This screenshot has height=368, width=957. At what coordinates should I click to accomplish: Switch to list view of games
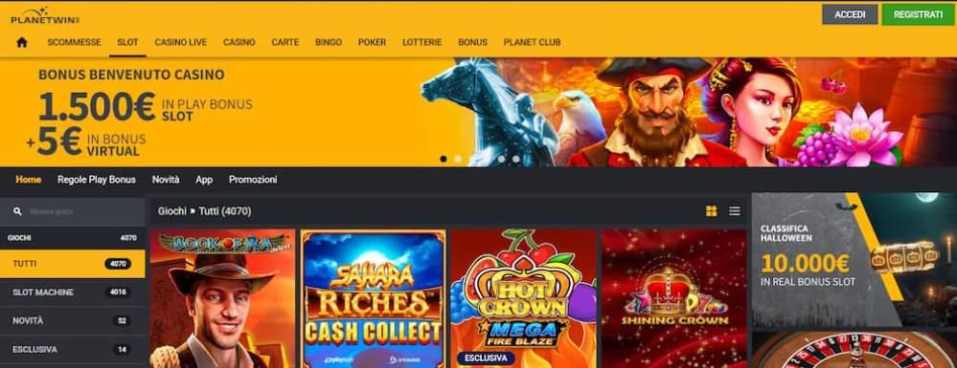click(734, 211)
